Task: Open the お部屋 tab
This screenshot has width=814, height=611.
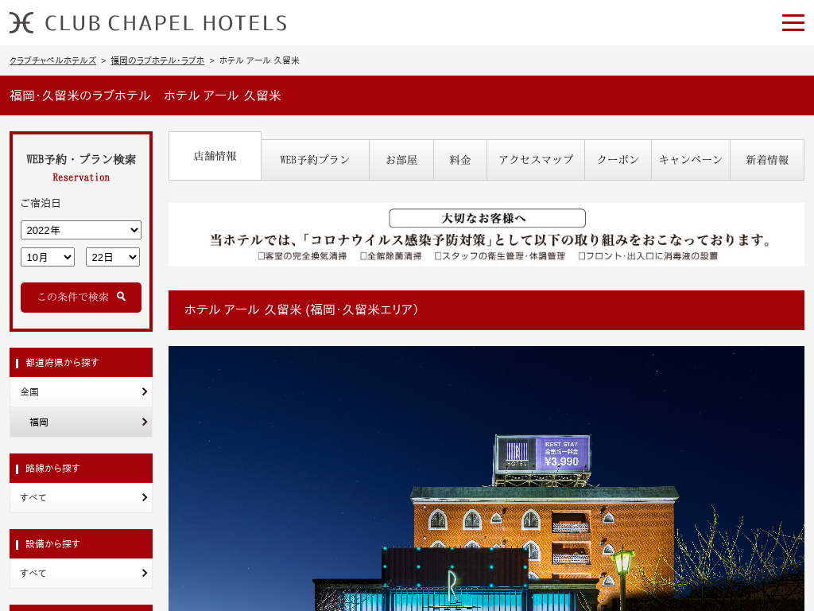Action: coord(401,159)
